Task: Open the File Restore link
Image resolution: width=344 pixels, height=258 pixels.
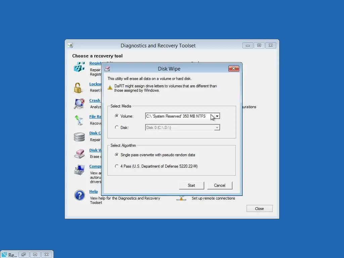Action: point(95,117)
